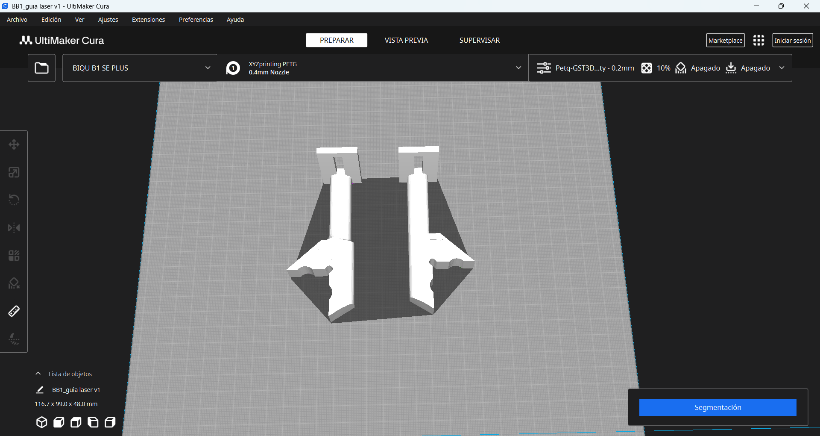The image size is (820, 436).
Task: Switch to right side view cube
Action: click(x=110, y=422)
